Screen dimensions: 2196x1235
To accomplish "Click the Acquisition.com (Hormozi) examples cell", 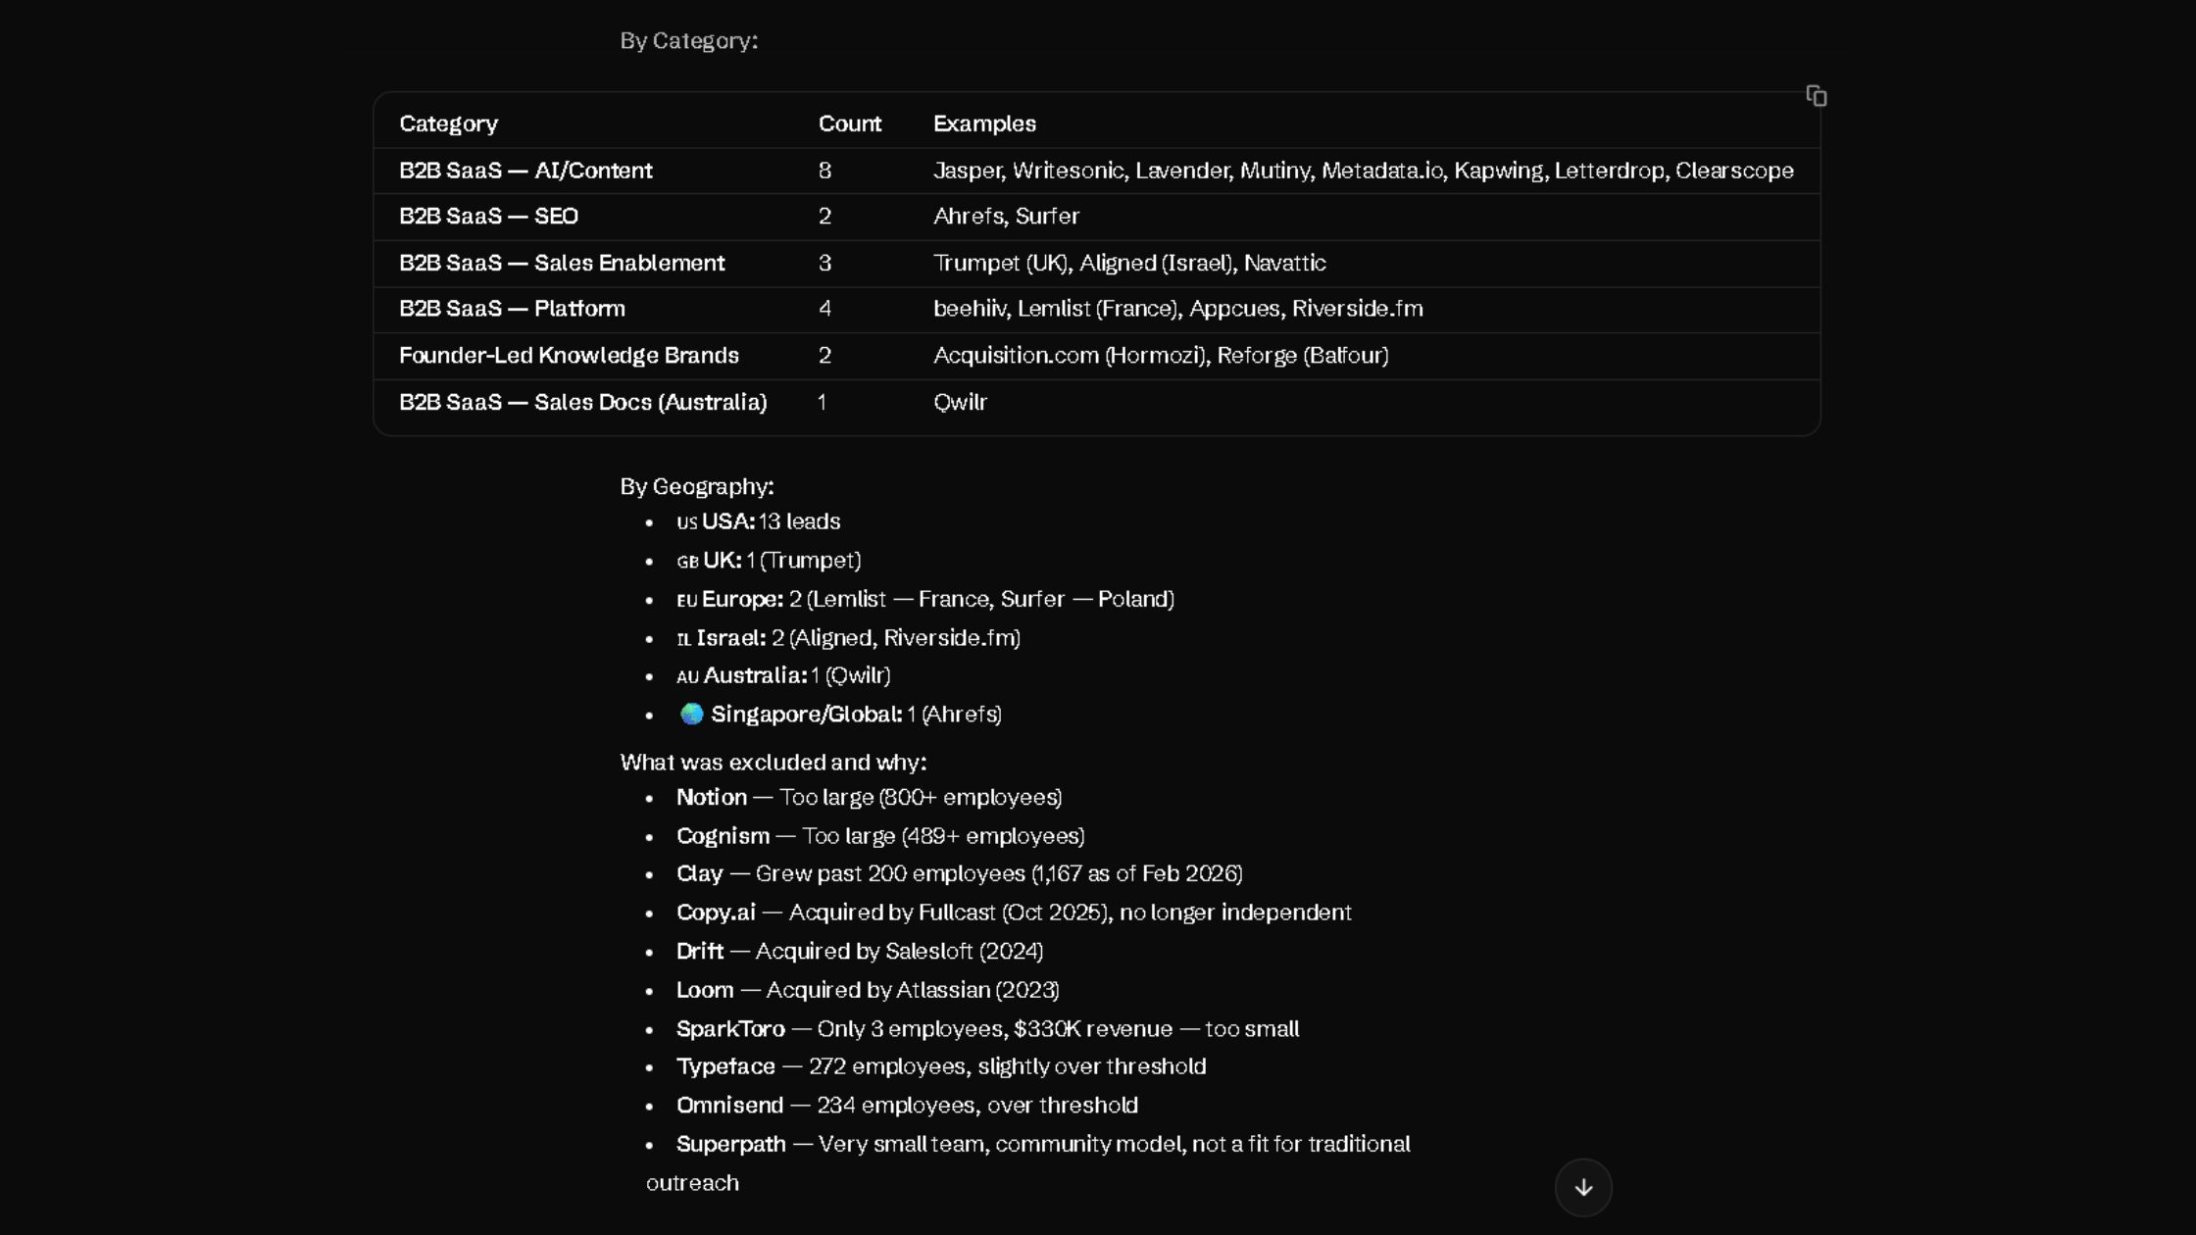I will click(1161, 356).
